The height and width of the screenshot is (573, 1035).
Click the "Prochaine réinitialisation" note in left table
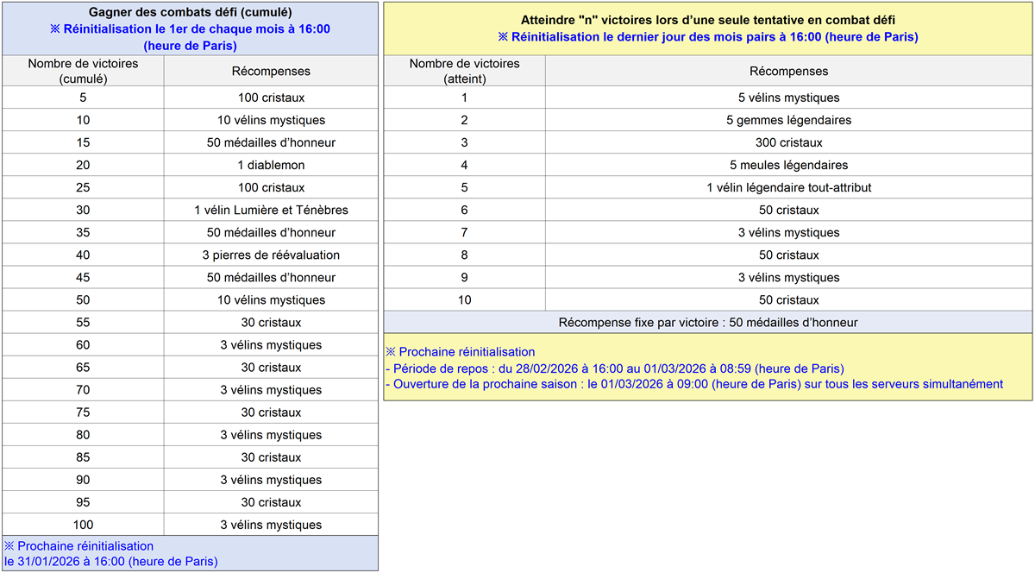190,552
